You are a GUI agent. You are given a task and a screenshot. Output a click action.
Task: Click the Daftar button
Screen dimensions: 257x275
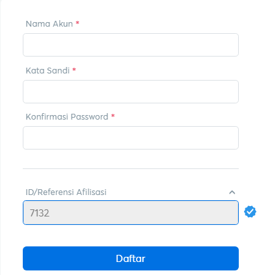[x=131, y=258]
